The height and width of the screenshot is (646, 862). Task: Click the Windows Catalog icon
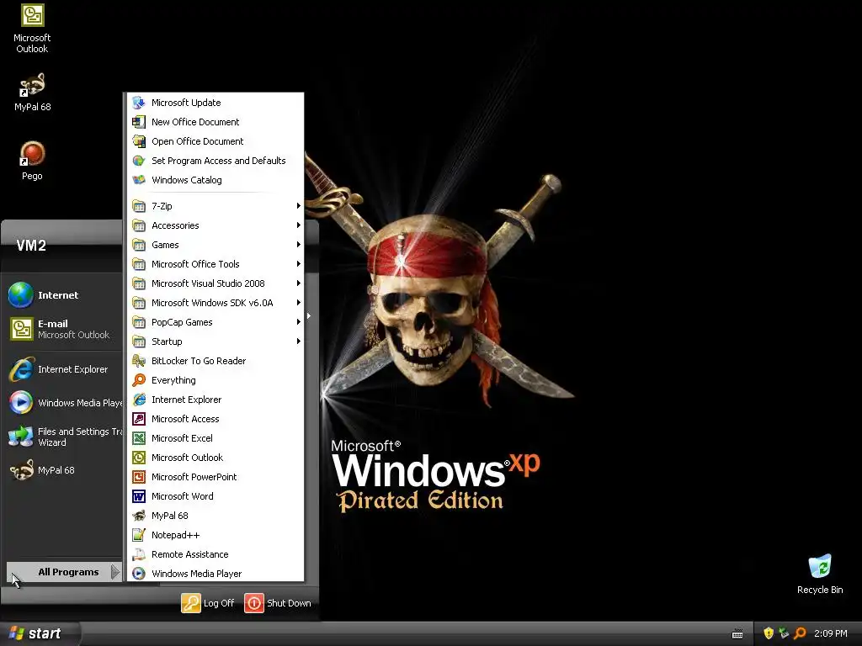139,180
